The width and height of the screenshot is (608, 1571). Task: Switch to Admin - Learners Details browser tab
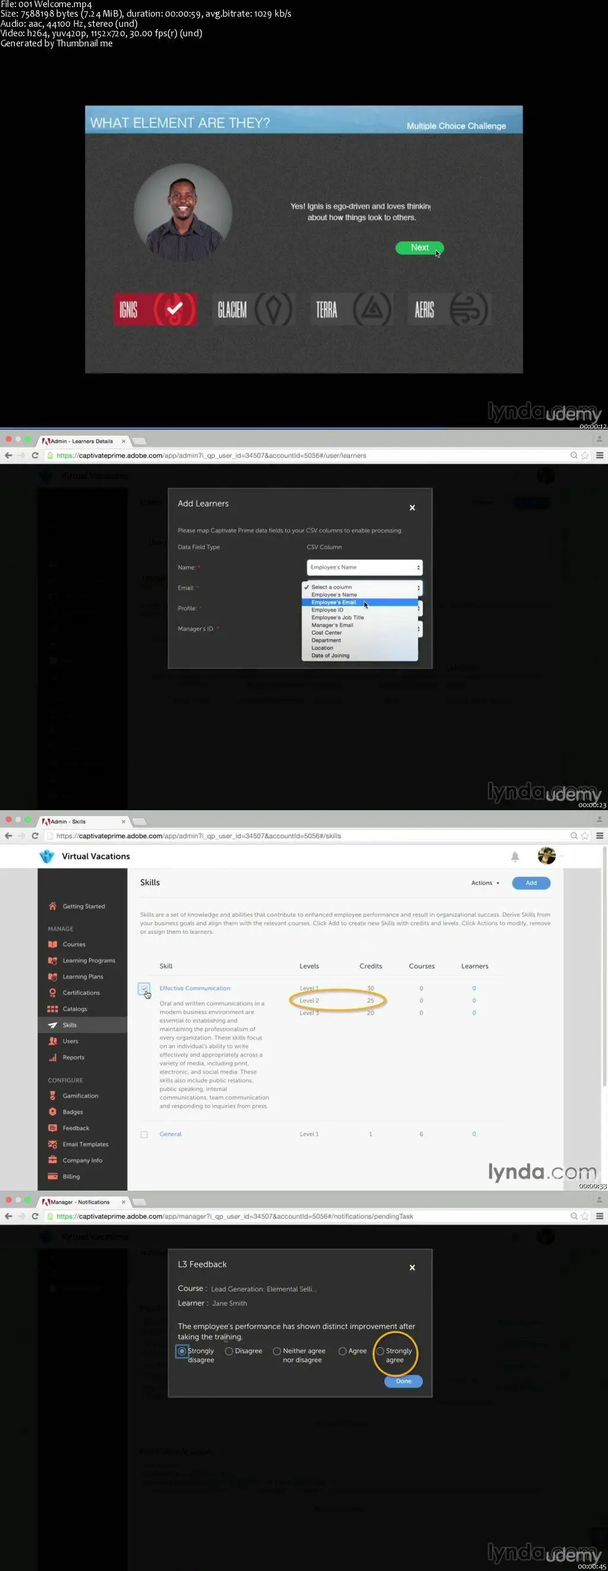pos(84,441)
